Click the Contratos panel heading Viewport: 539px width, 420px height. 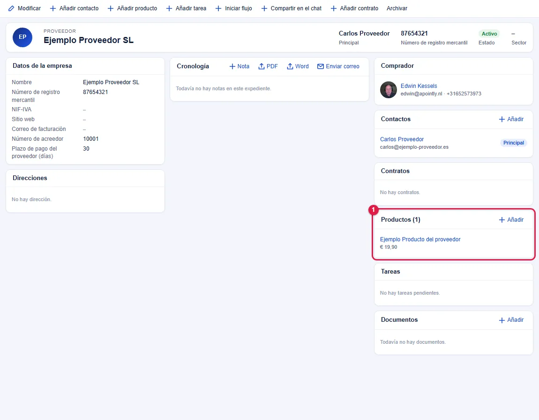[395, 171]
